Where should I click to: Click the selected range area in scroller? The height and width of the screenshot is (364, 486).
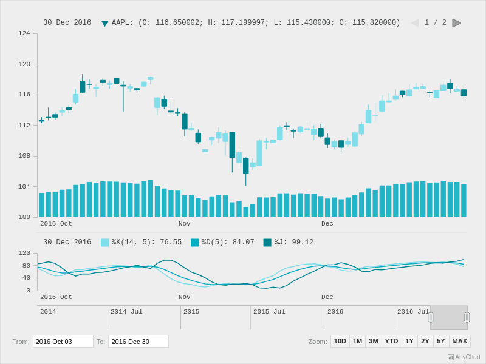[x=449, y=317]
